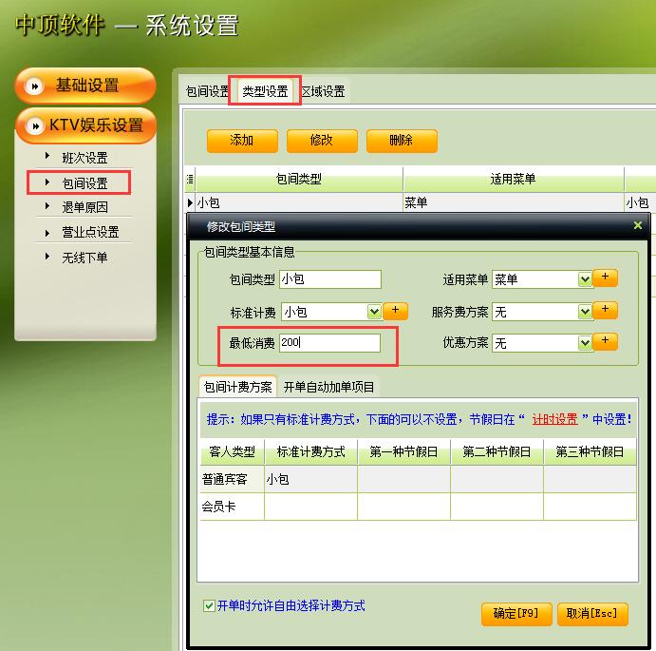Click 普通宾客 row label
The width and height of the screenshot is (656, 651).
[x=232, y=479]
